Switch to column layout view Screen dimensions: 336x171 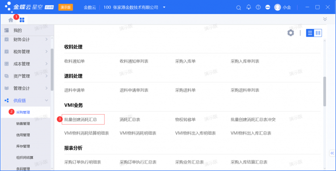point(318,33)
